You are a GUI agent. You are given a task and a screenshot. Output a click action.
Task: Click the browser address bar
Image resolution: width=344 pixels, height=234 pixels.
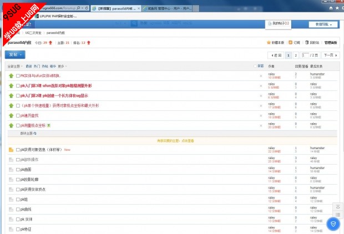pos(59,8)
